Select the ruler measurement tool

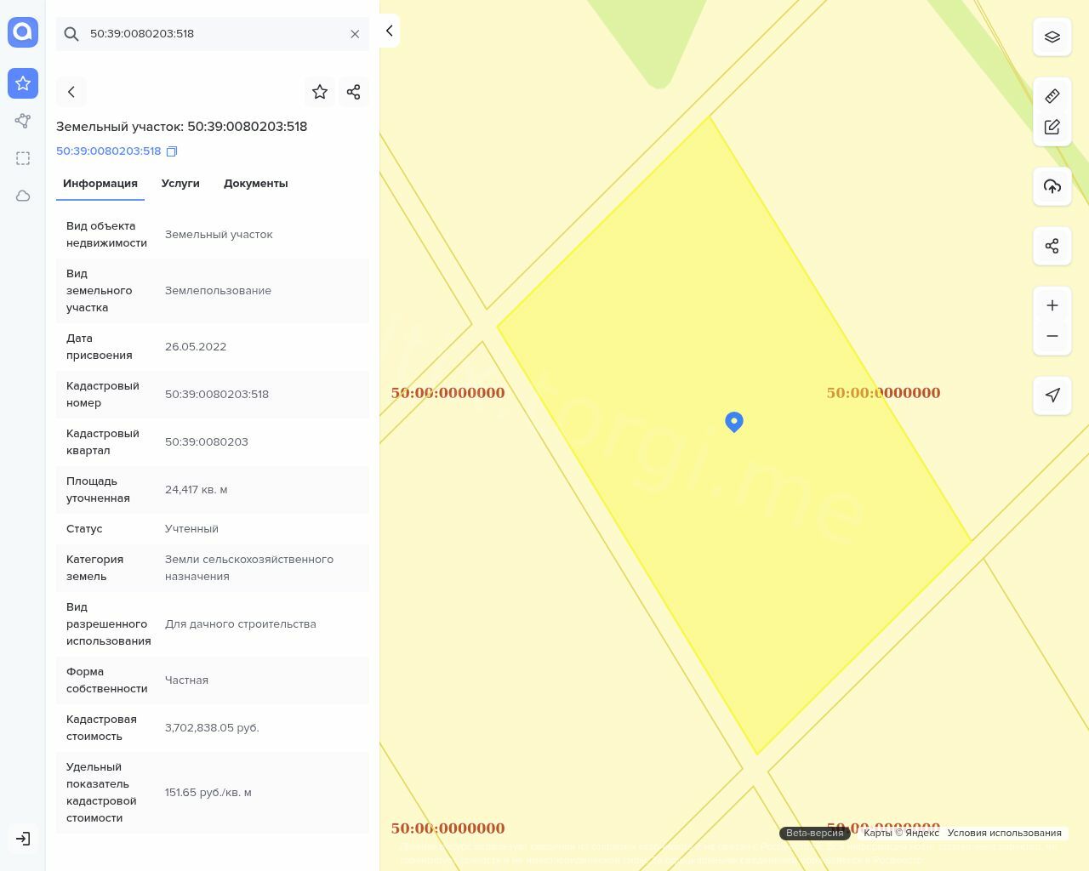[1052, 95]
